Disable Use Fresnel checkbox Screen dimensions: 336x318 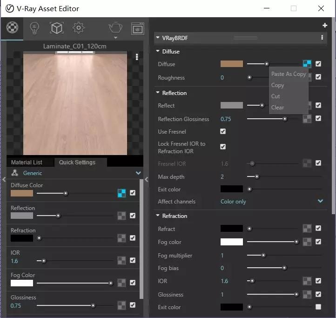(223, 131)
